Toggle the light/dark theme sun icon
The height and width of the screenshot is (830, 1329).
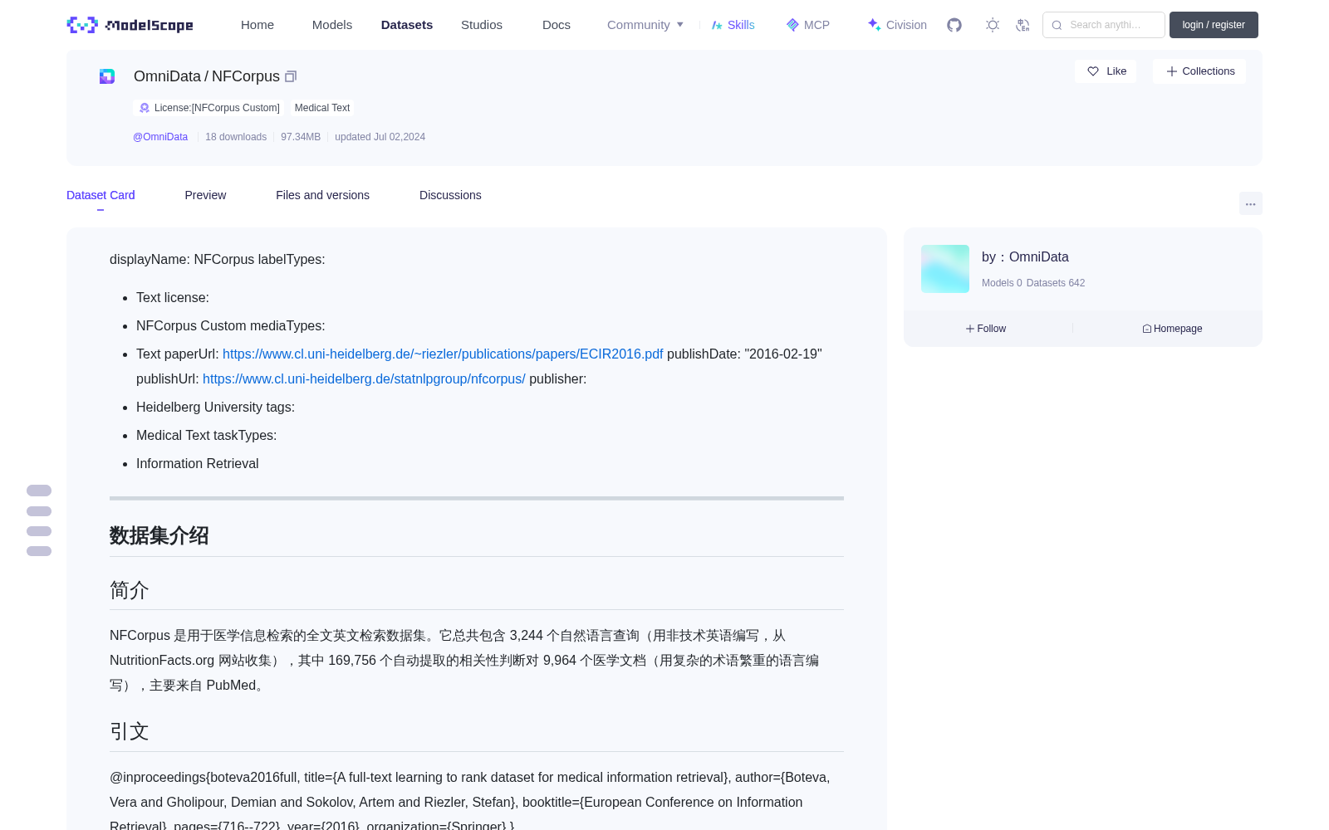pos(993,25)
